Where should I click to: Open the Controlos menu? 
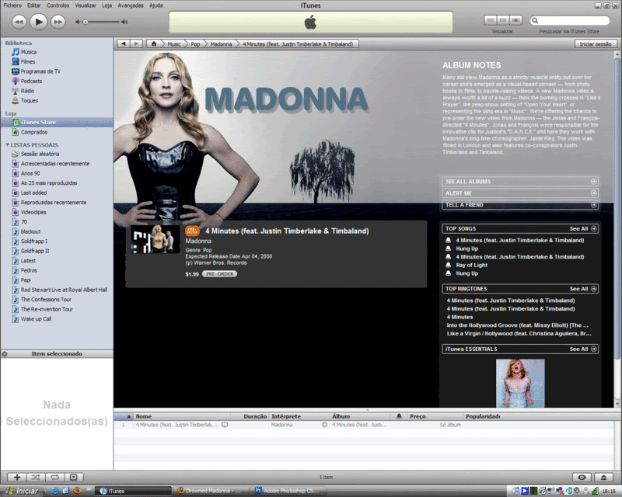[58, 5]
